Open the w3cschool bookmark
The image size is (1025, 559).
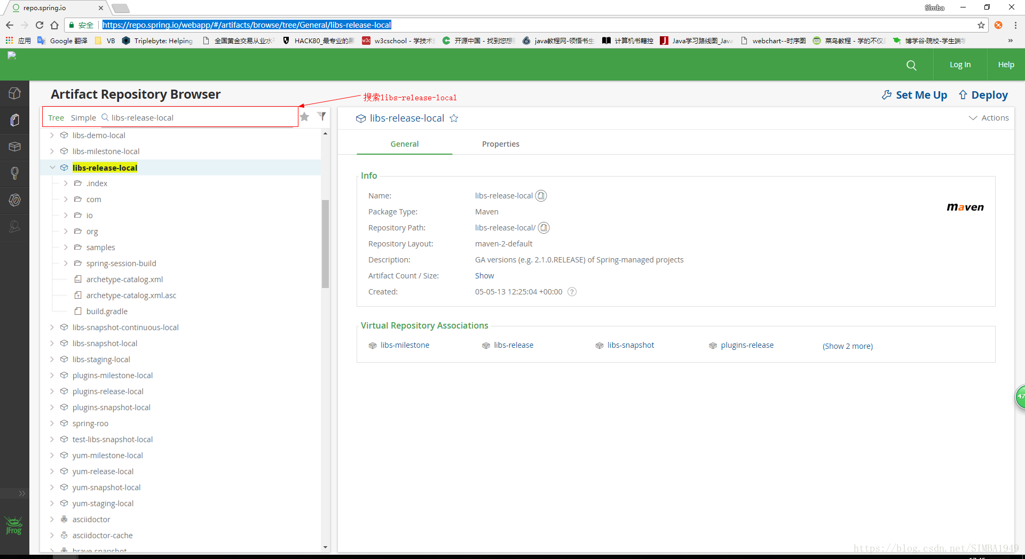[398, 41]
